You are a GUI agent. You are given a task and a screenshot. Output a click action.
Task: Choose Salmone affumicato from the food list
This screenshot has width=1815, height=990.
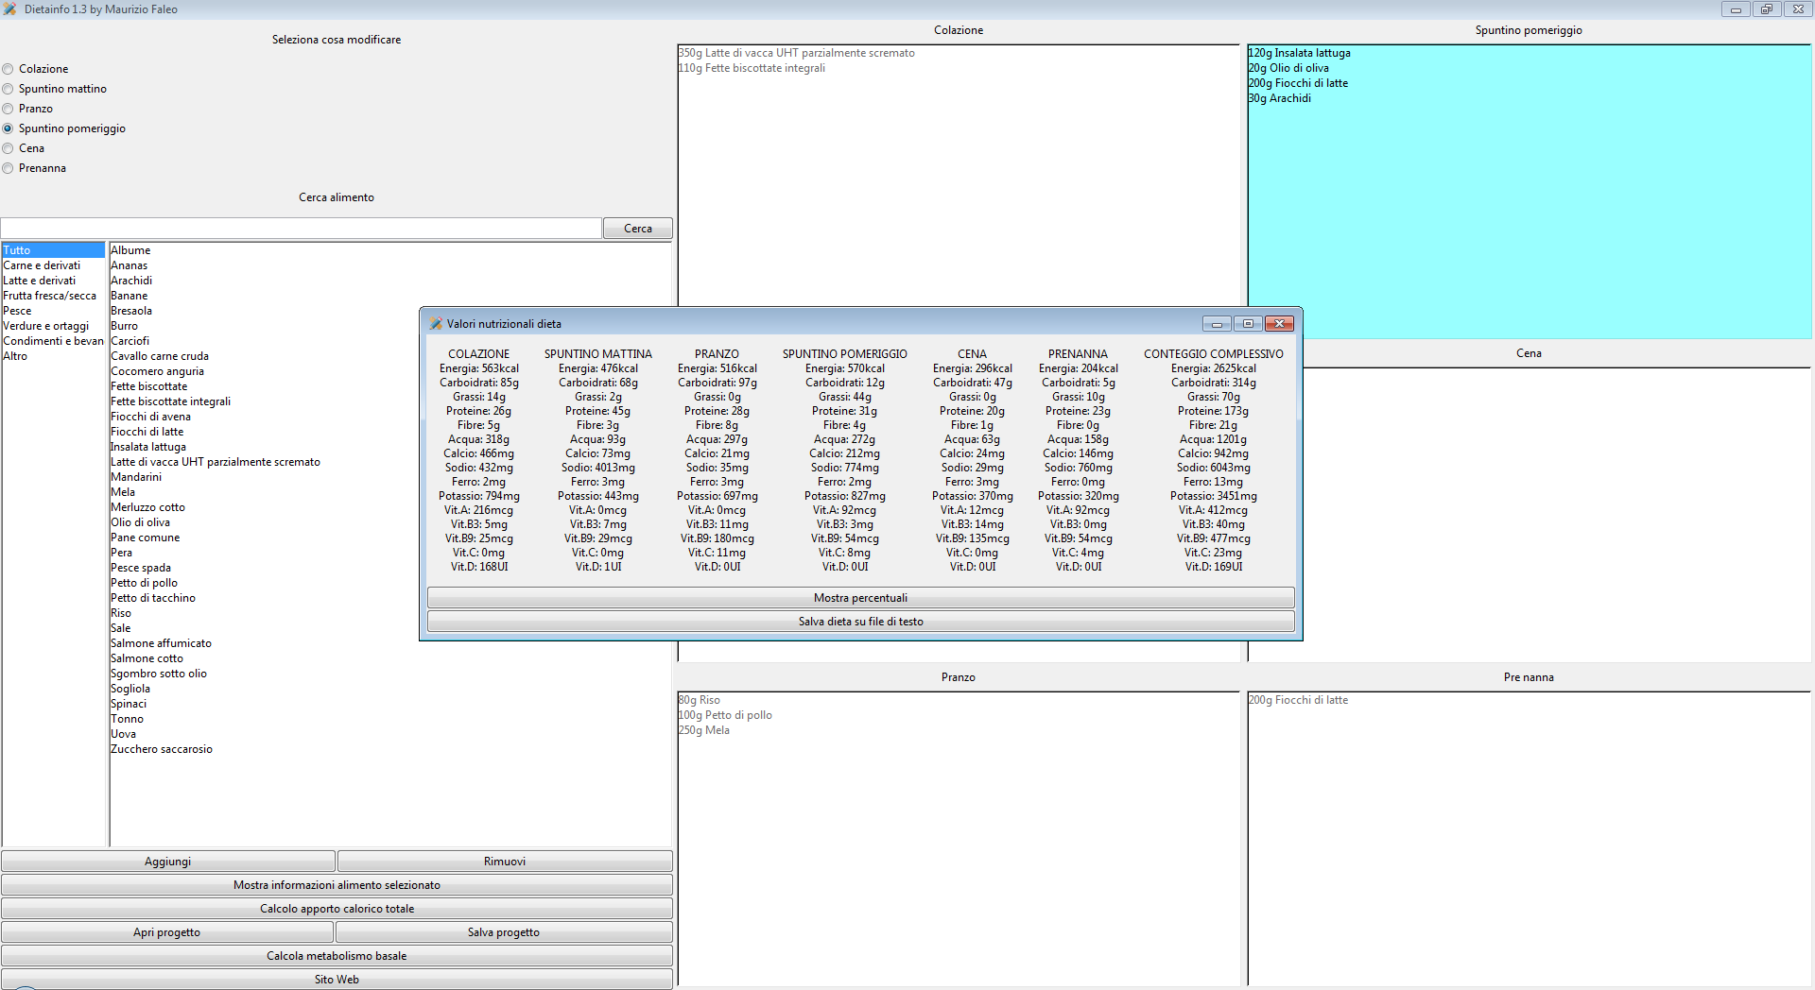point(161,643)
